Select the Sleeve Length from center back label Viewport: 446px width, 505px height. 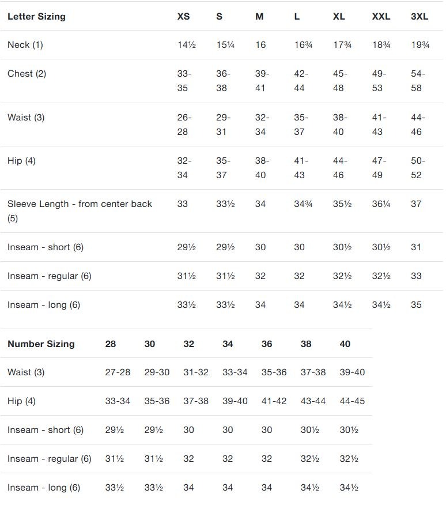click(x=80, y=211)
